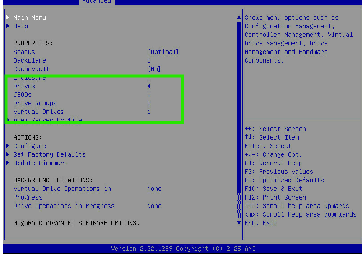This screenshot has width=362, height=254.
Task: Click the arrow beside Update Firmware
Action: click(8, 163)
